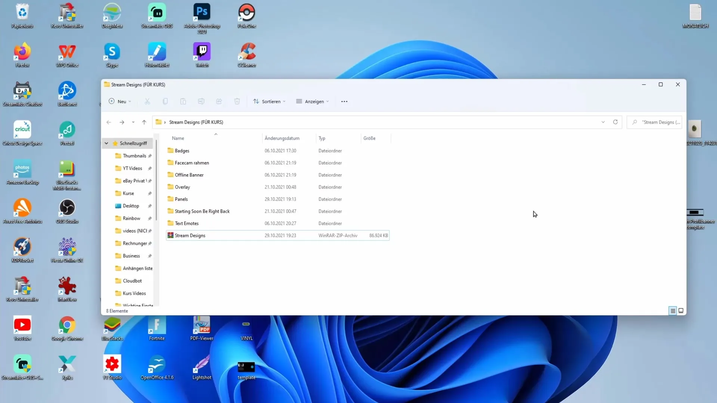Collapse the Schnellzugriff tree node

click(x=106, y=143)
